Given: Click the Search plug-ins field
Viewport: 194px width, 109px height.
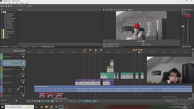Looking at the screenshot, I should pyautogui.click(x=10, y=10).
